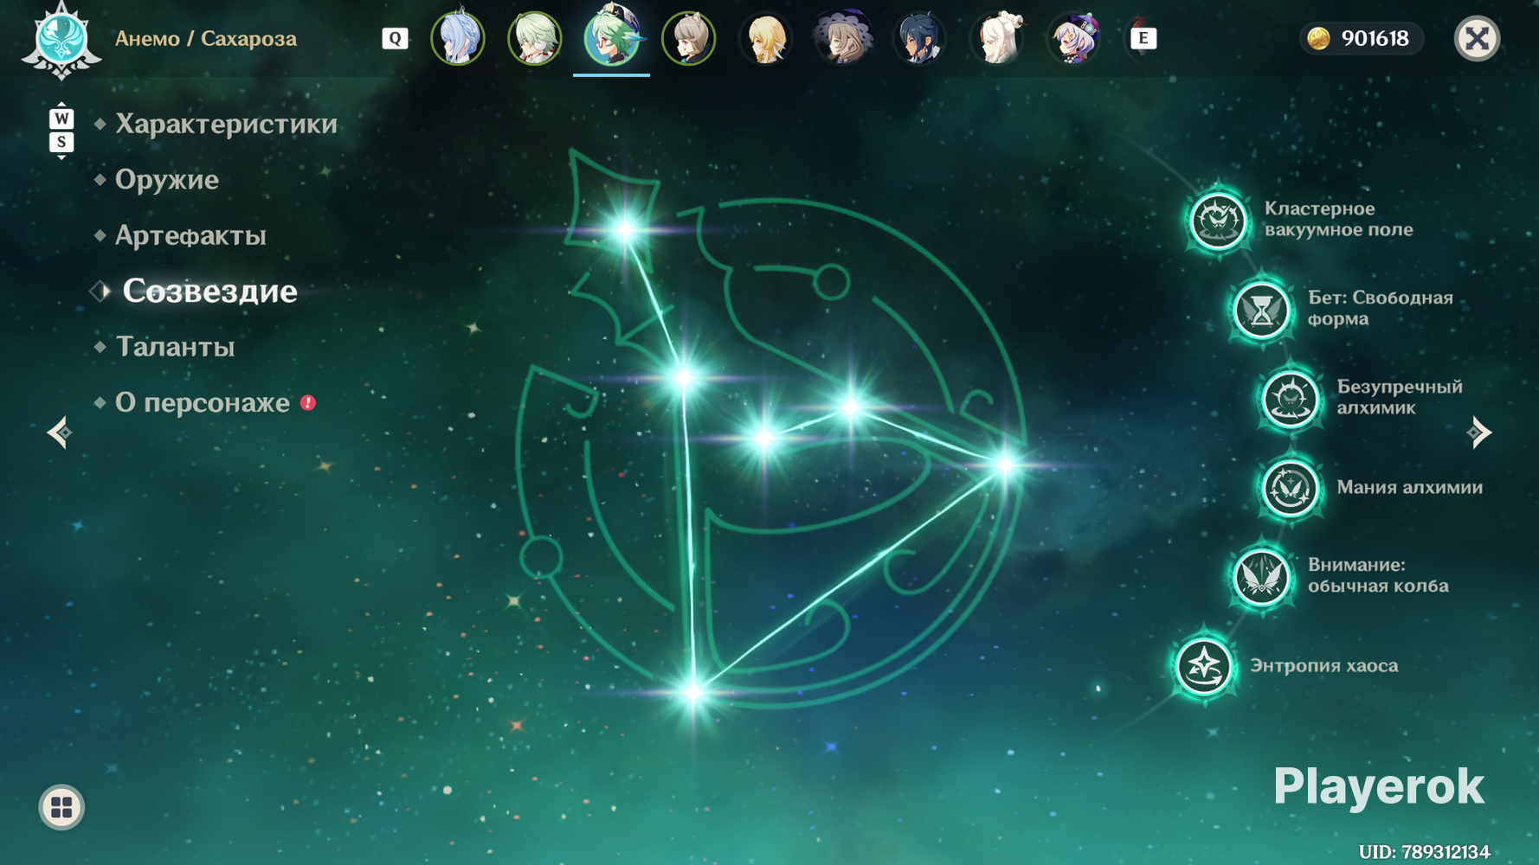The width and height of the screenshot is (1539, 865).
Task: Click the Безупречный алхимик label
Action: 1399,397
